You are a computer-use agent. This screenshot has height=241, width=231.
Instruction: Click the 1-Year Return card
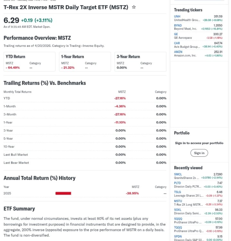pyautogui.click(x=85, y=62)
